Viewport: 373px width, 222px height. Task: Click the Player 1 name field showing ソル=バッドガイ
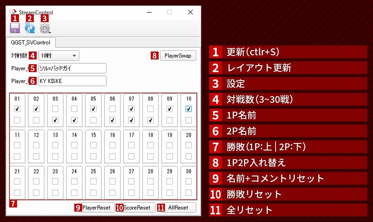coord(72,68)
